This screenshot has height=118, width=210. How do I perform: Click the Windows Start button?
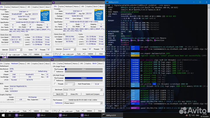point(3,115)
